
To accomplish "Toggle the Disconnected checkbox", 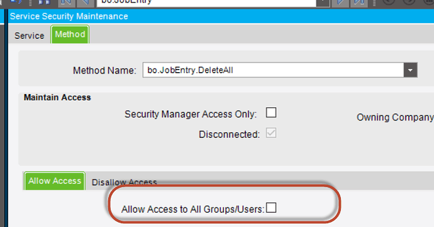I will [271, 133].
